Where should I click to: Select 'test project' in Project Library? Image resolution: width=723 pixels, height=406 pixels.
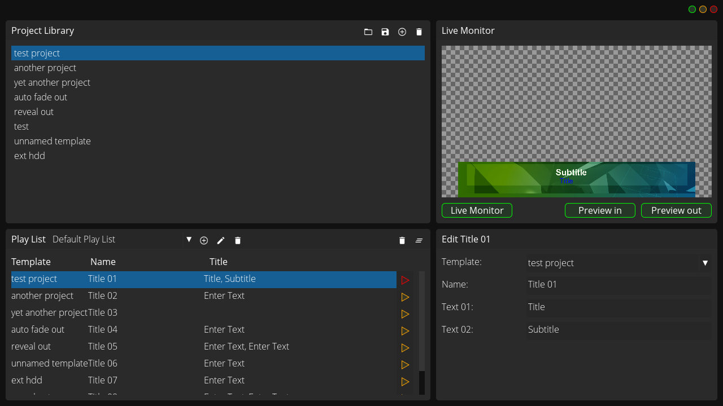click(x=218, y=53)
